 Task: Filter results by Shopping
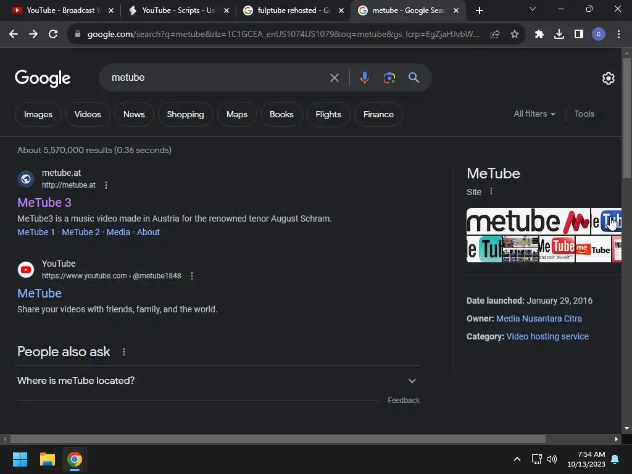point(185,114)
